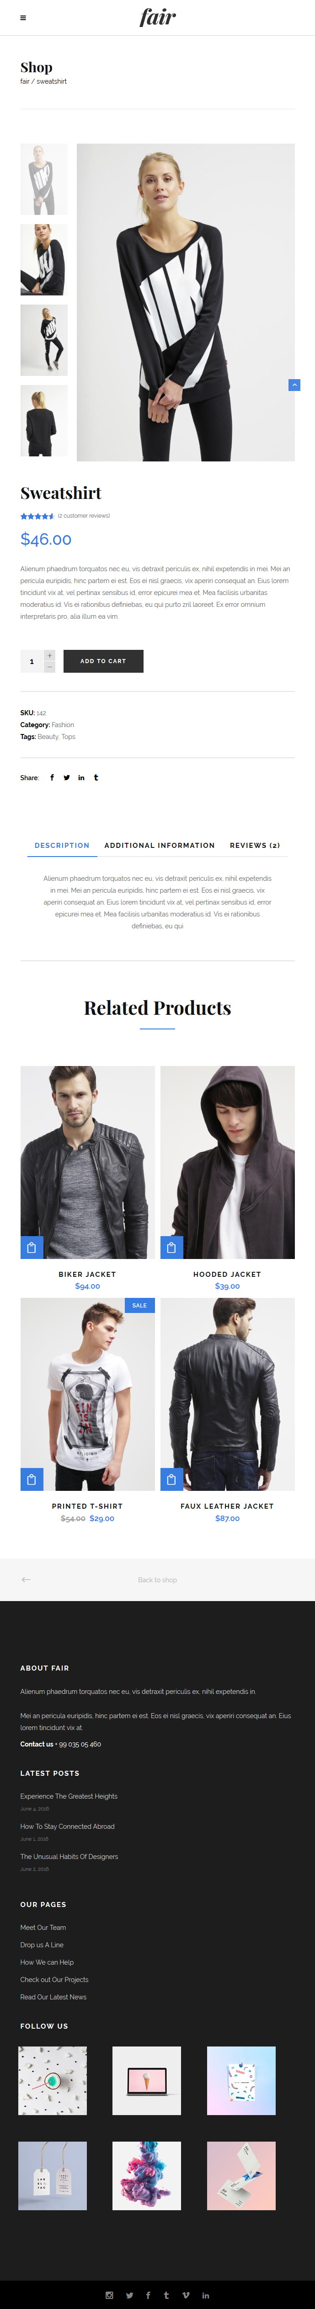This screenshot has height=2309, width=315.
Task: Click the Add to Cart button
Action: point(103,661)
